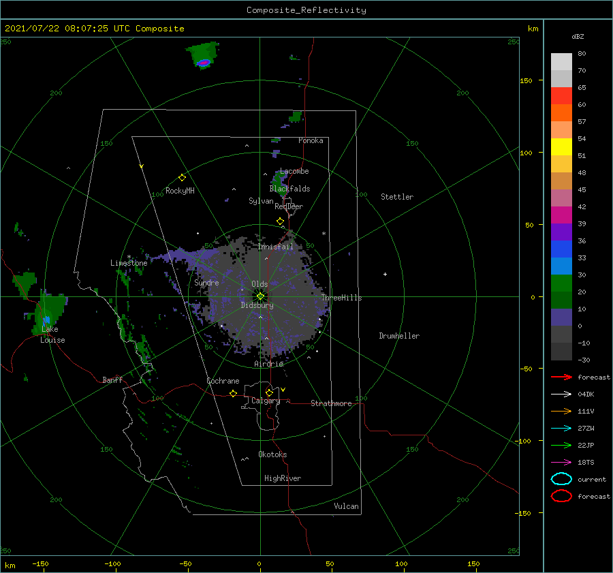Click the cyan 27ZW arrow in legend
The height and width of the screenshot is (573, 613).
(561, 429)
